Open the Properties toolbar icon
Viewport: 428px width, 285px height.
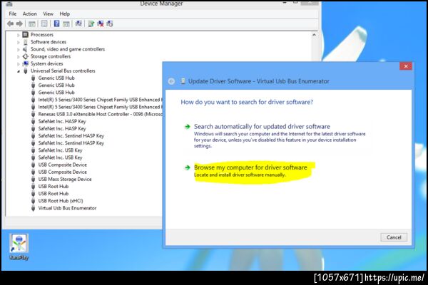tap(44, 24)
